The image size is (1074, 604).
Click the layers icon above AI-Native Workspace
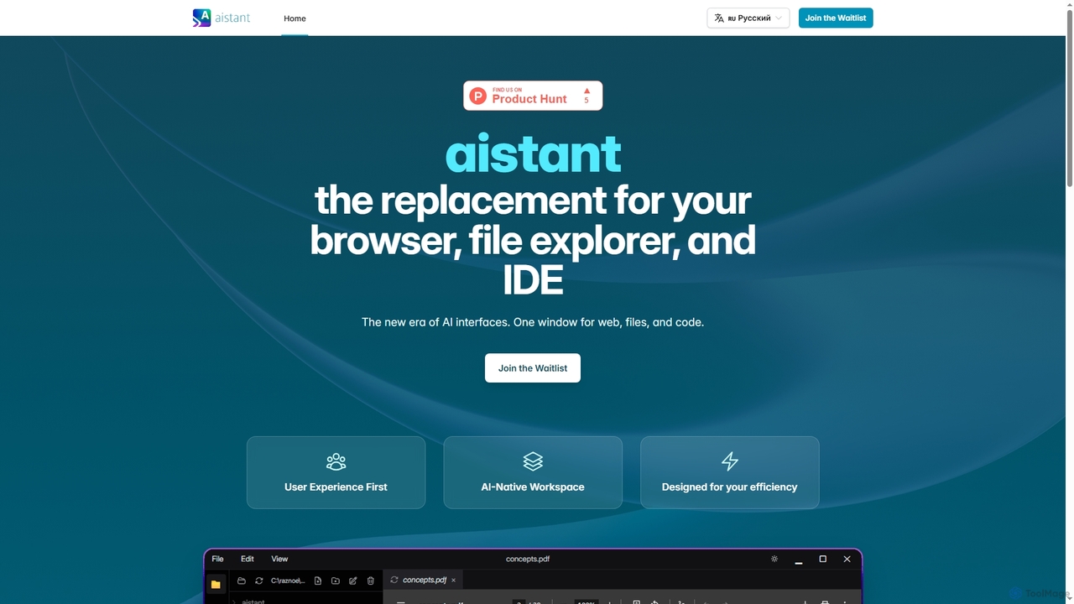(x=533, y=461)
